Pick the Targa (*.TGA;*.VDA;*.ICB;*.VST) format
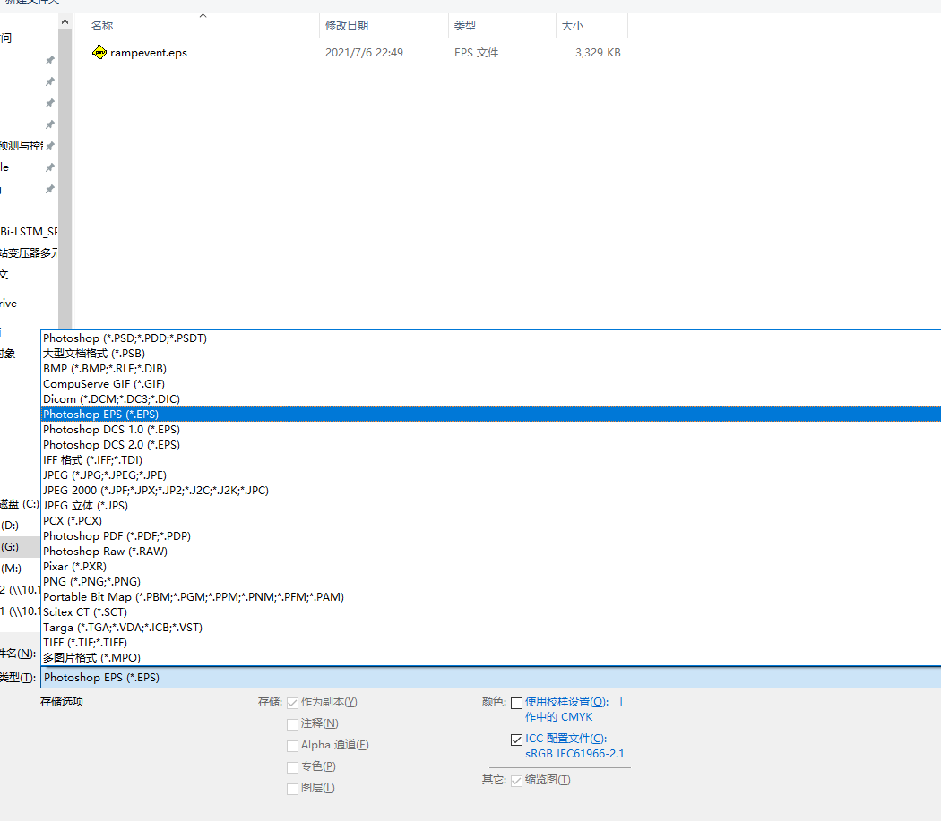 coord(491,628)
